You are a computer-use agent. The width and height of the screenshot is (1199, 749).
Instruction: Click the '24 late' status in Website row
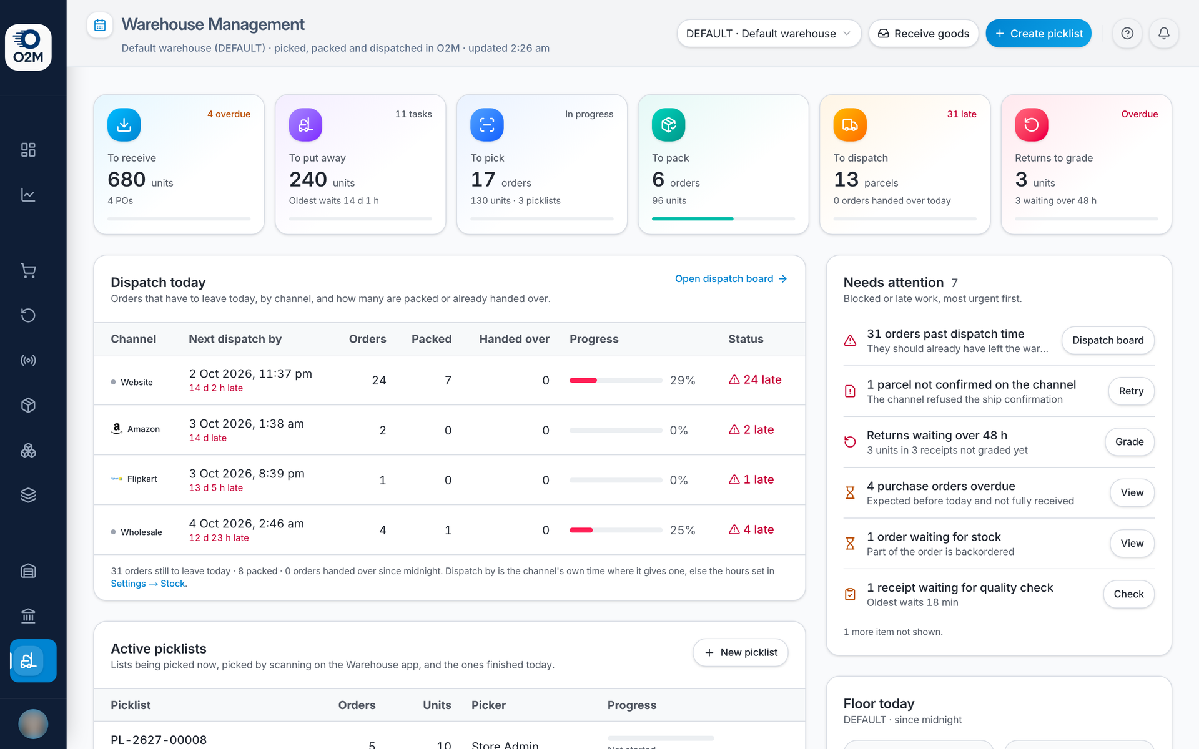pyautogui.click(x=755, y=379)
